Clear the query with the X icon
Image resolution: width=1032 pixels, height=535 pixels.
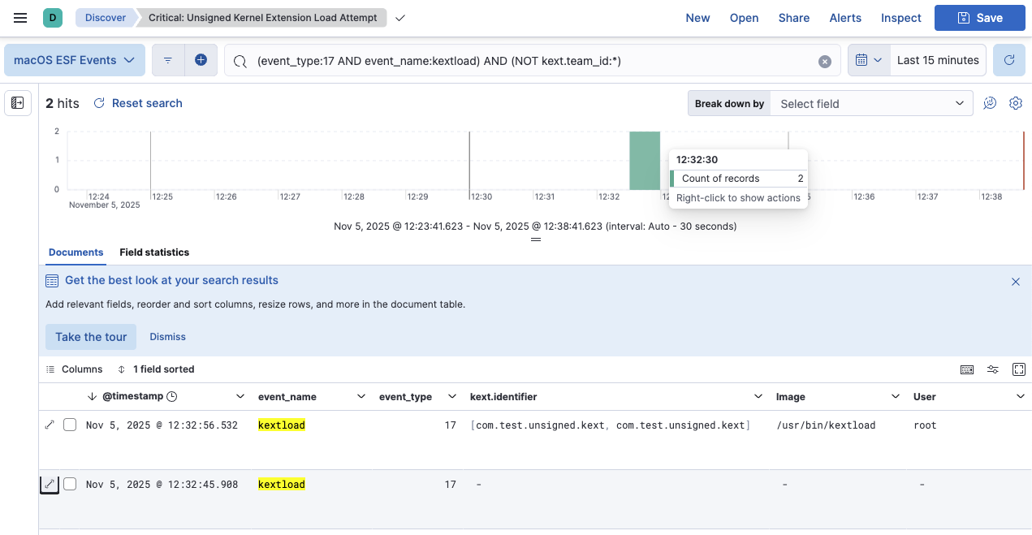[825, 60]
